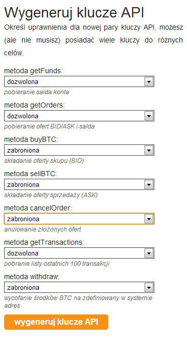Click the orange wygeneruj klucze API button
Image resolution: width=187 pixels, height=339 pixels.
tap(56, 322)
